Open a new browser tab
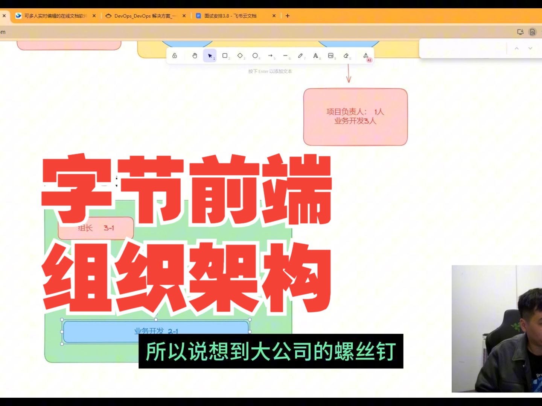The width and height of the screenshot is (542, 406). (288, 16)
